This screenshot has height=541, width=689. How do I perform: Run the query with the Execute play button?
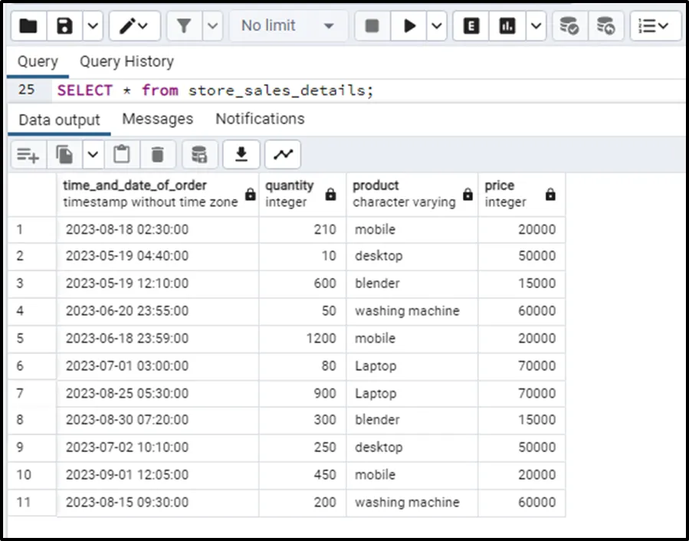(409, 26)
